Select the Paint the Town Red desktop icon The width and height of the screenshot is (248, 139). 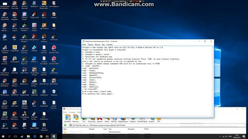pos(15,5)
